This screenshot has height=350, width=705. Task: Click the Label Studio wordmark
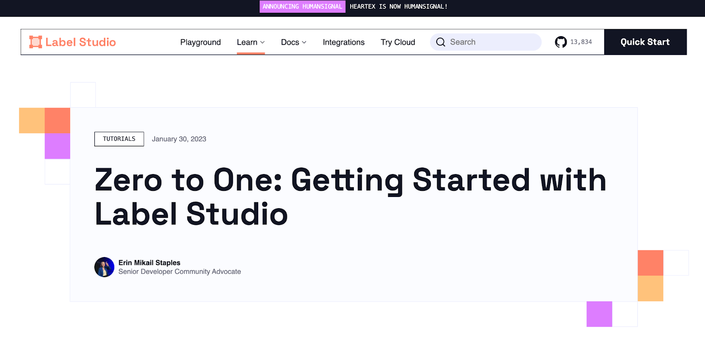coord(81,42)
